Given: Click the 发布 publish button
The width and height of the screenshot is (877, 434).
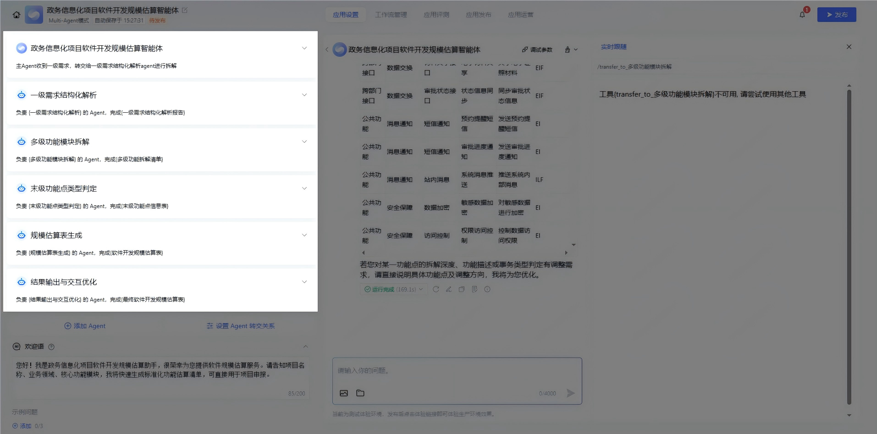Looking at the screenshot, I should [x=836, y=15].
